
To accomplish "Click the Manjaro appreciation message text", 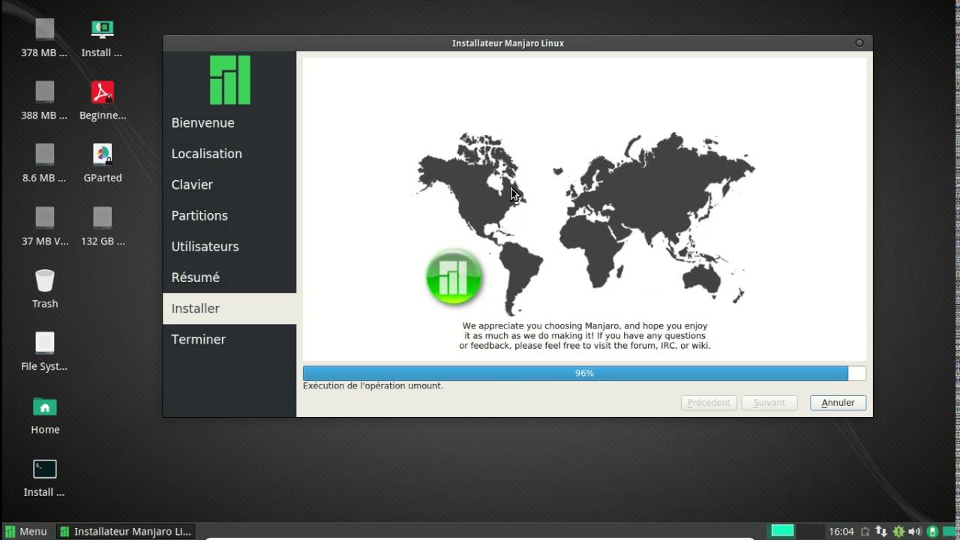I will click(584, 336).
